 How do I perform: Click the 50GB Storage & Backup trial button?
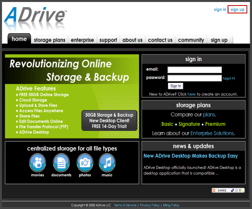109,121
